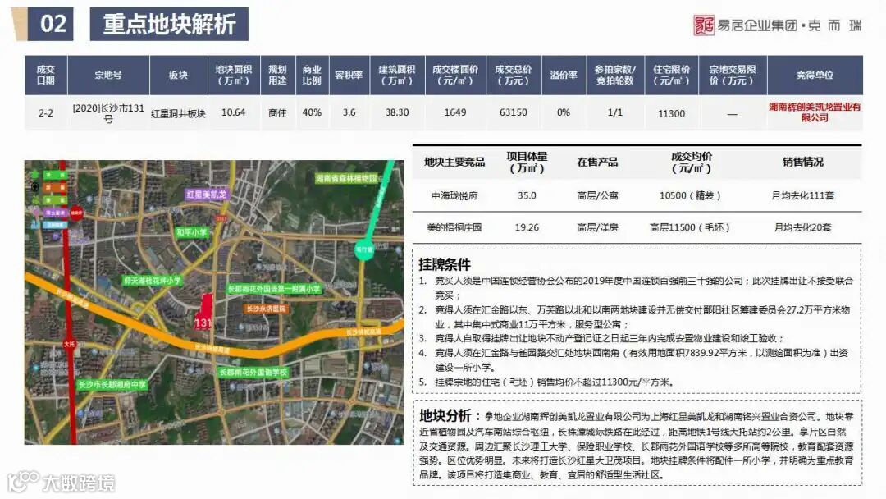
Task: Click the 高层/洋房 product cell
Action: (x=597, y=227)
